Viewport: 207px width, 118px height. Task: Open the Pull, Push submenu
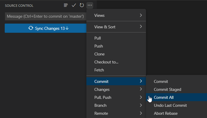coord(116,97)
